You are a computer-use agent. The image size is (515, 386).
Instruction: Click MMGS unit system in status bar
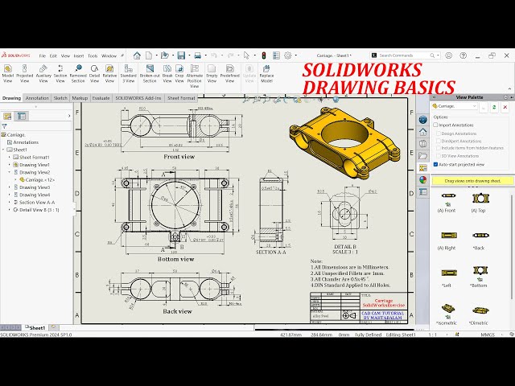pos(488,335)
